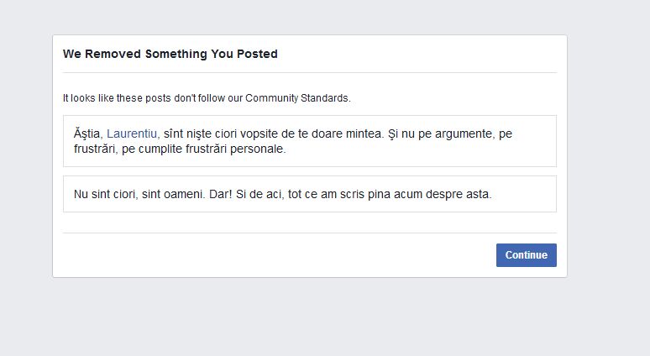The height and width of the screenshot is (356, 650).
Task: Click 'It looks like these posts' text
Action: pyautogui.click(x=121, y=98)
